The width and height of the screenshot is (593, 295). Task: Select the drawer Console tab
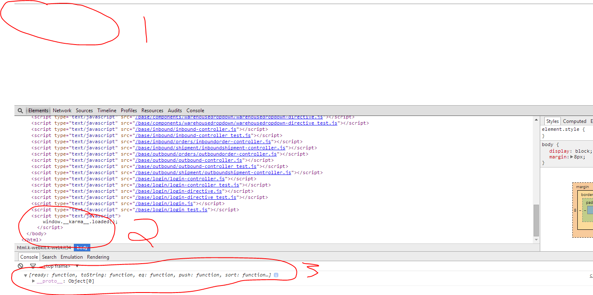click(x=29, y=257)
